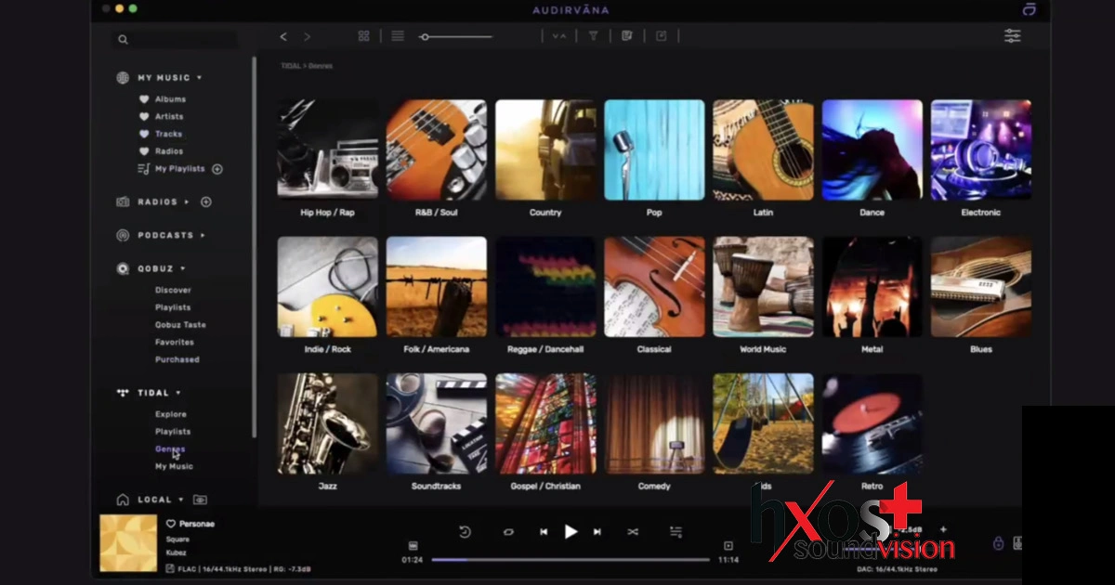
Task: Click the Radios section radio icon
Action: coord(123,201)
